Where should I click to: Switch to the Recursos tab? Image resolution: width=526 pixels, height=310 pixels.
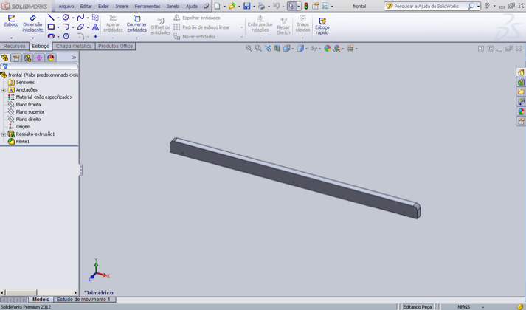point(15,46)
